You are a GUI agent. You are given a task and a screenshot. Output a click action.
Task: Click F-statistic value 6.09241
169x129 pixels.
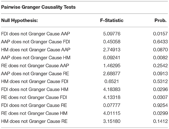pos(112,58)
